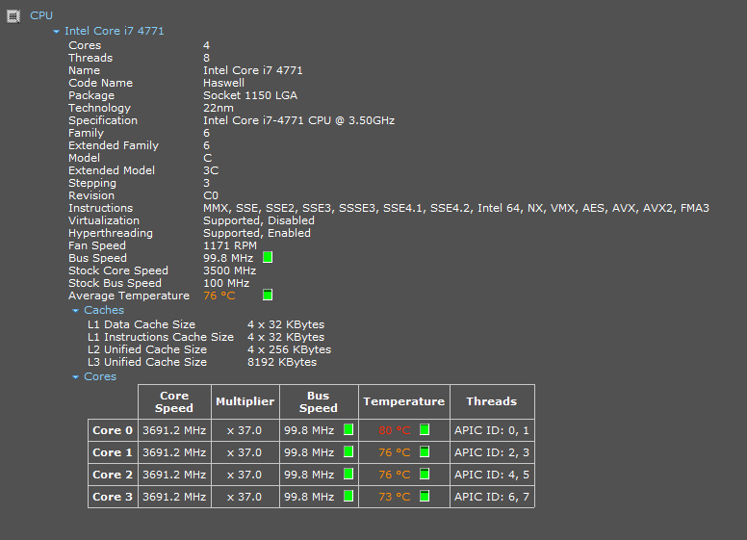Click the L1 Data Cache Size label

point(142,324)
